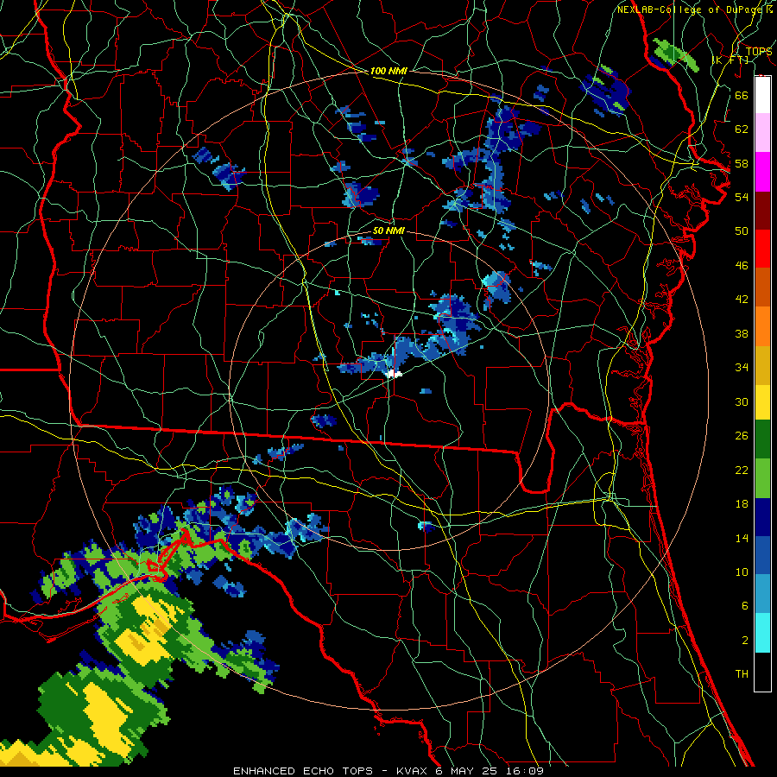Click the black TH threshold swatch

[762, 672]
